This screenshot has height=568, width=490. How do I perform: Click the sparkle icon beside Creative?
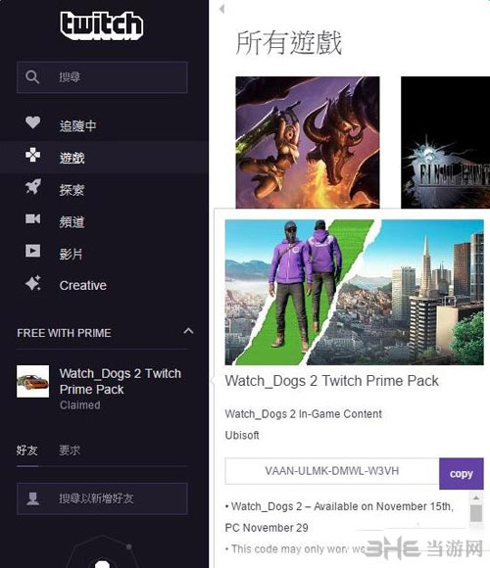click(33, 283)
